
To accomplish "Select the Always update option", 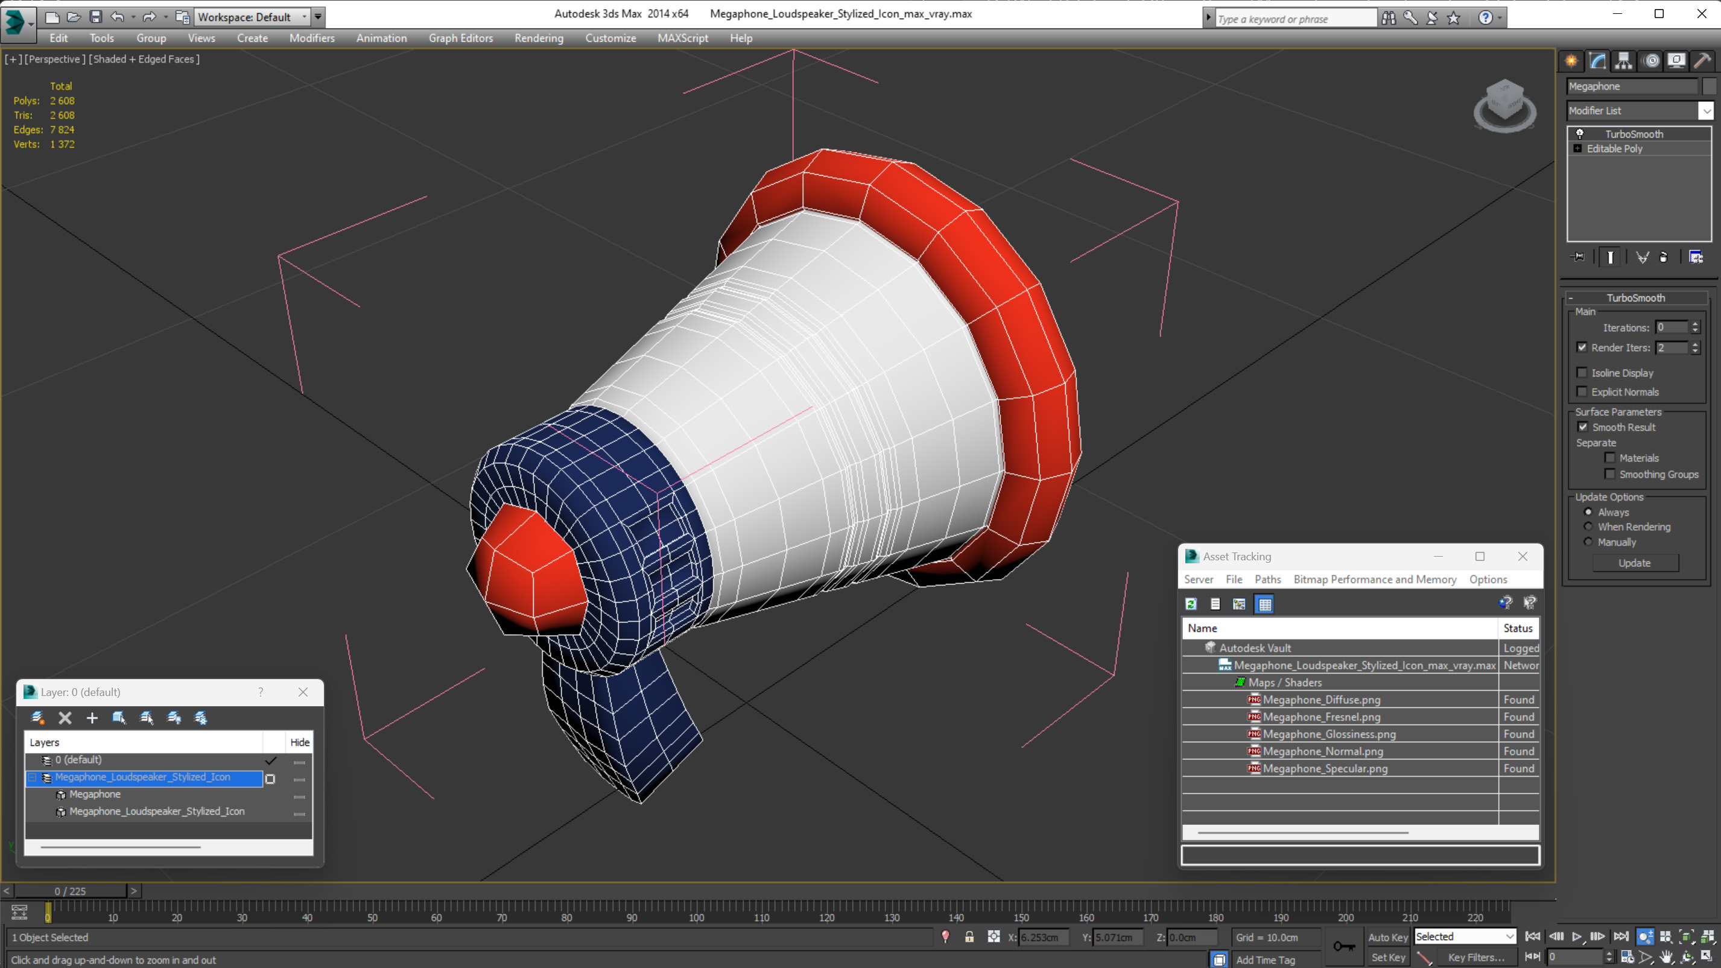I will click(x=1588, y=513).
